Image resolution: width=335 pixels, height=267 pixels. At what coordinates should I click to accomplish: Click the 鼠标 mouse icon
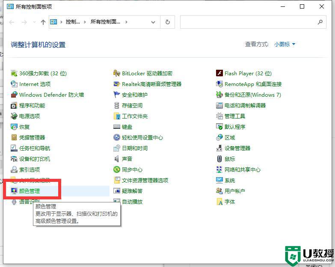click(x=219, y=159)
